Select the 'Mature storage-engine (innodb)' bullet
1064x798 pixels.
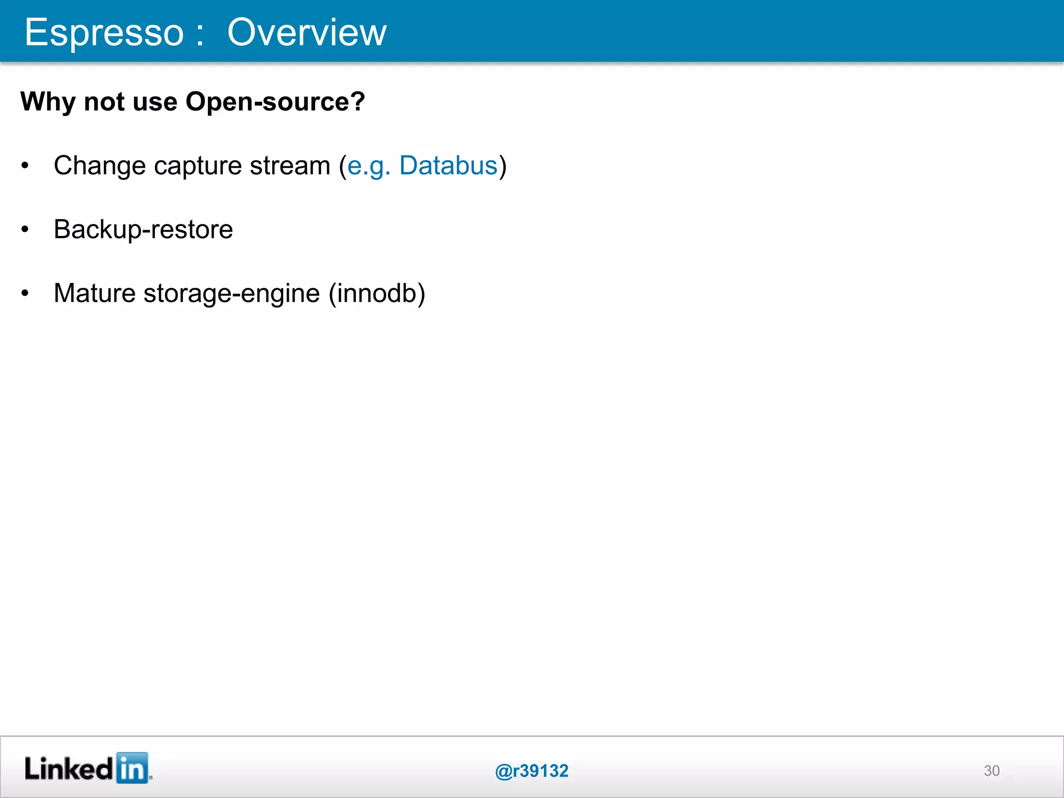tap(240, 294)
